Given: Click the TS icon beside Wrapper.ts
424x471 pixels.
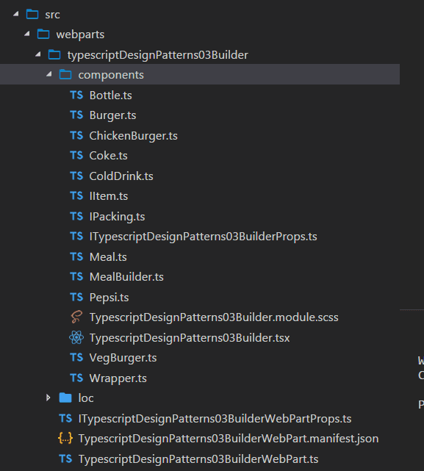Looking at the screenshot, I should (x=76, y=378).
